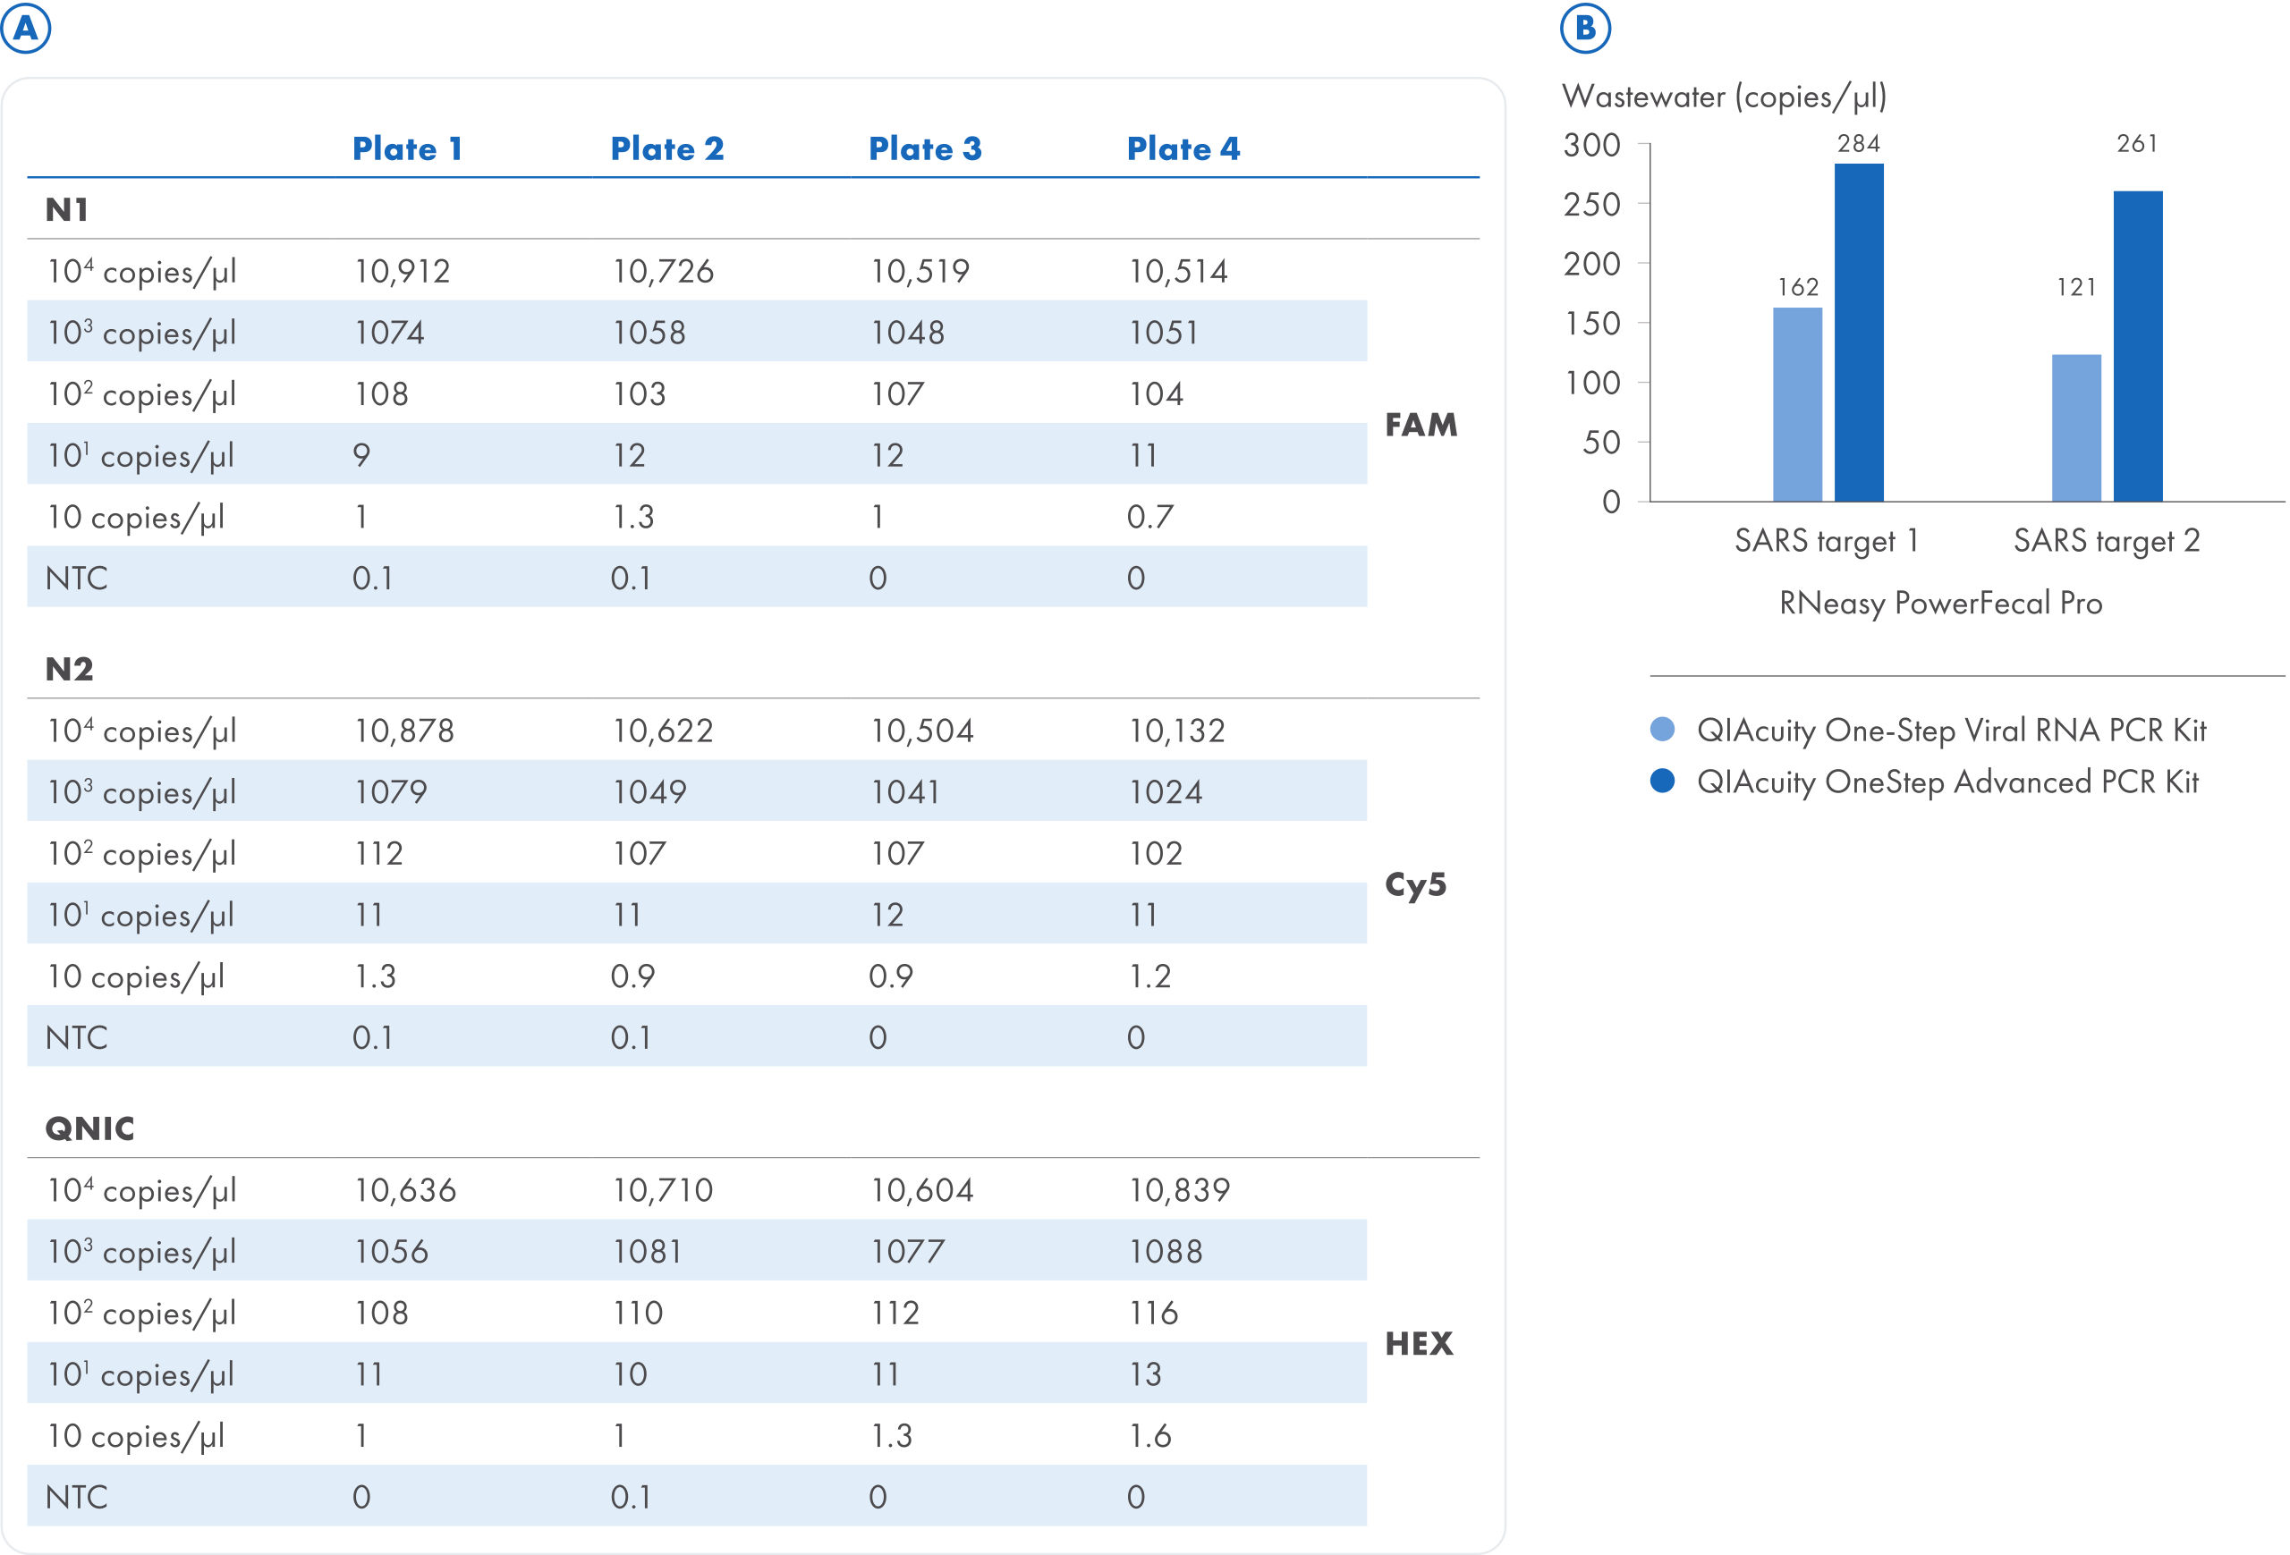The image size is (2290, 1555).
Task: Click the light blue One-Step Viral legend dot
Action: tap(1661, 730)
